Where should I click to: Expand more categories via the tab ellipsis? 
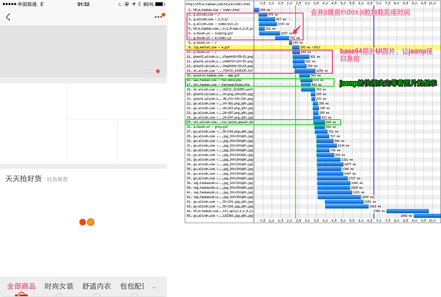154,288
